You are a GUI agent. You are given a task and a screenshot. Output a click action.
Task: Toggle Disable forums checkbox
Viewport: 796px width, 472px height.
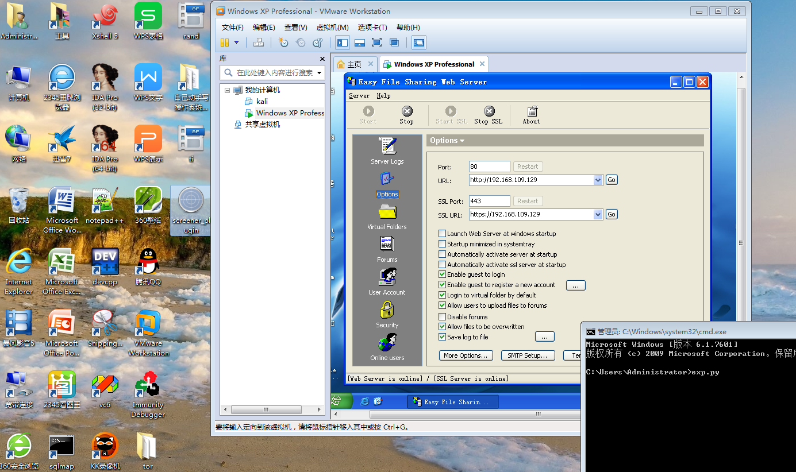pos(443,317)
